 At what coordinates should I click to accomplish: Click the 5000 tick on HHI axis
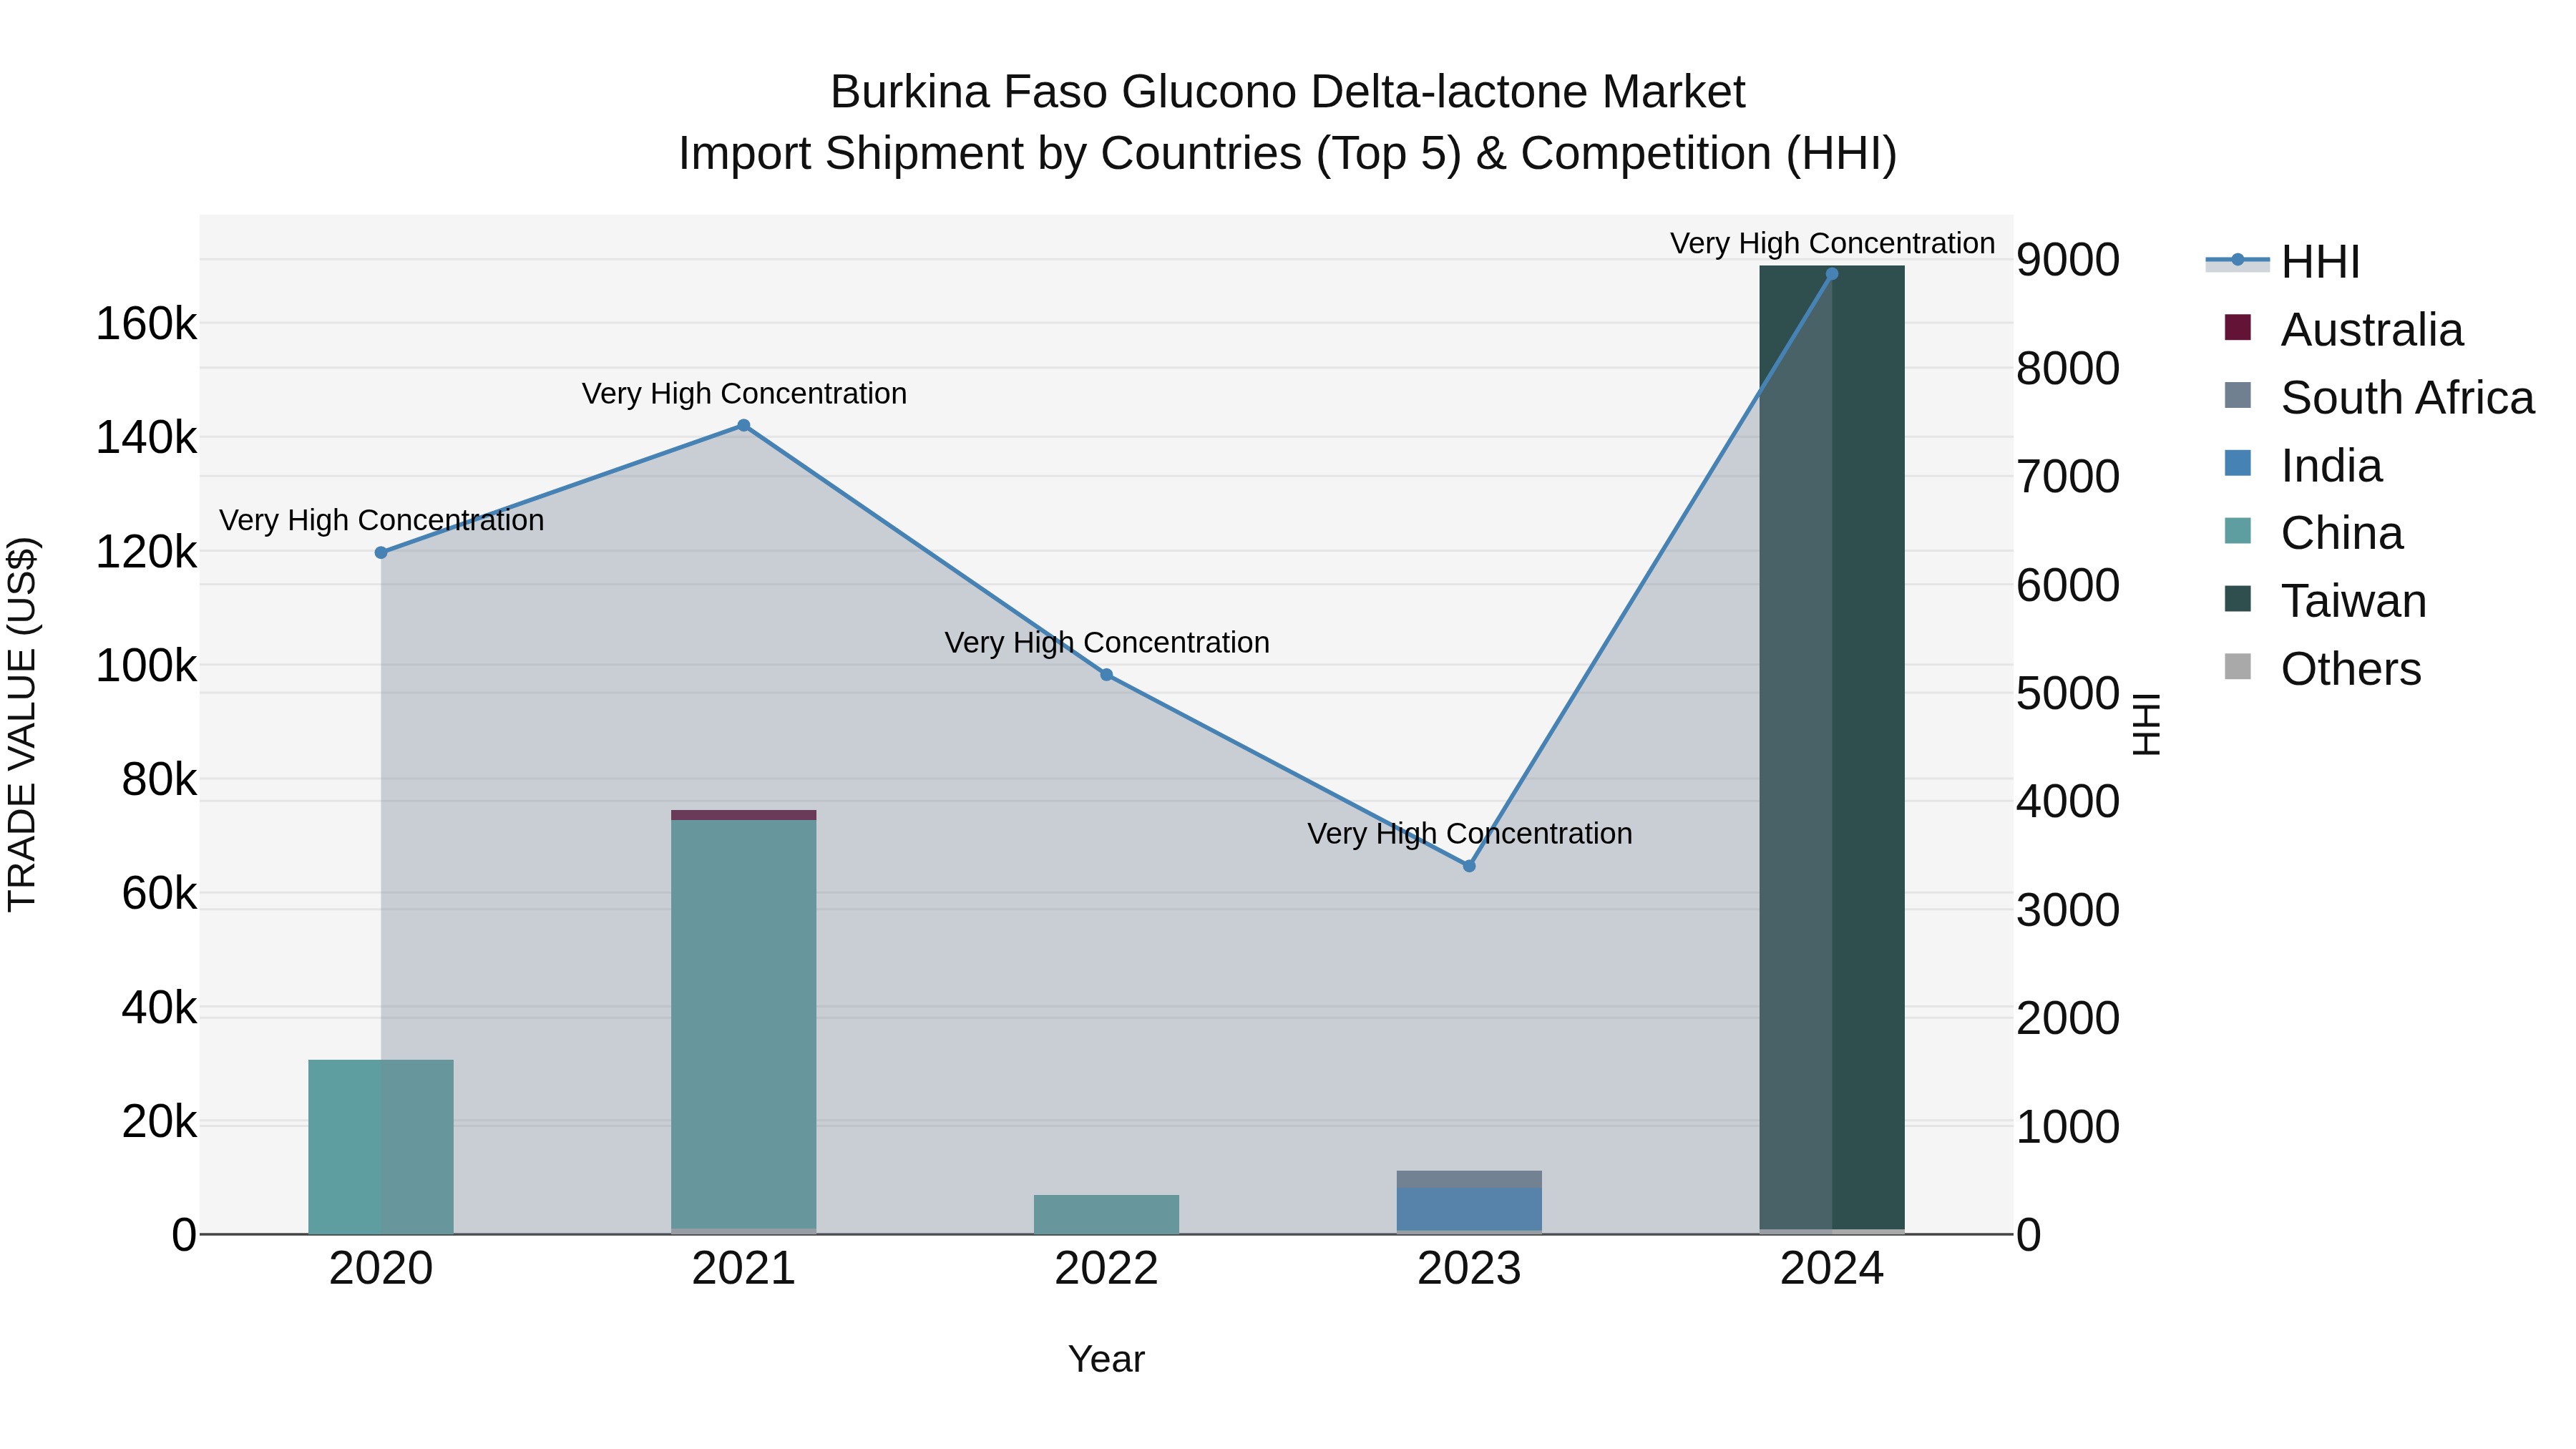pos(2068,693)
